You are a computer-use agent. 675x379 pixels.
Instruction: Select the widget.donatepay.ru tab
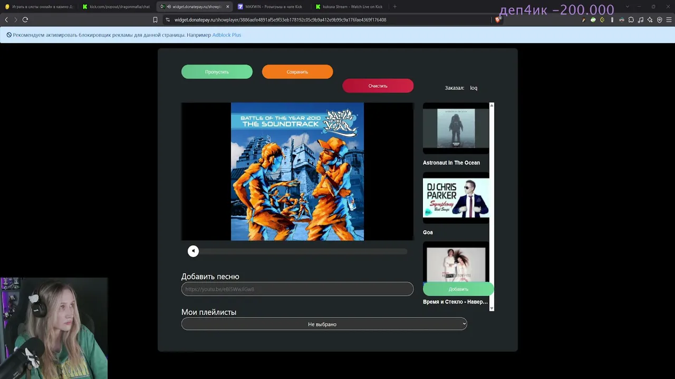click(x=195, y=7)
